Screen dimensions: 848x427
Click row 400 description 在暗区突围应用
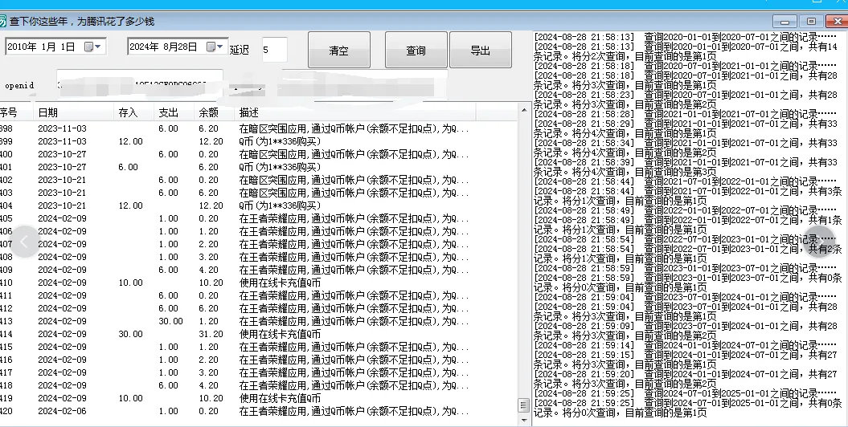pos(354,154)
